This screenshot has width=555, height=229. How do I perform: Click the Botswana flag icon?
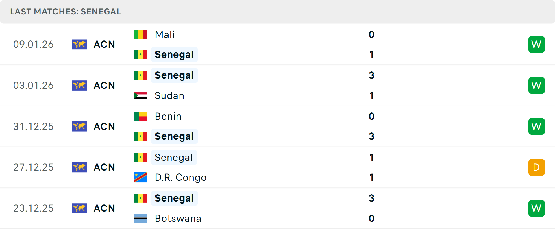[140, 218]
